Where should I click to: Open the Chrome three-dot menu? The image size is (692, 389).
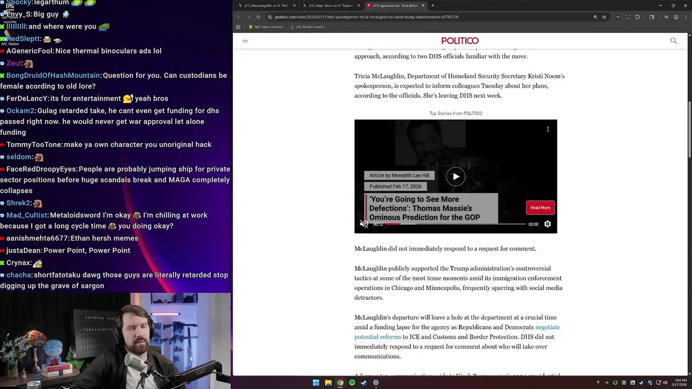686,17
